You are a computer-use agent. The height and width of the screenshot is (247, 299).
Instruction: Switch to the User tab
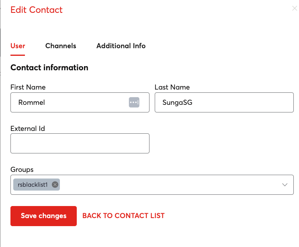[18, 46]
